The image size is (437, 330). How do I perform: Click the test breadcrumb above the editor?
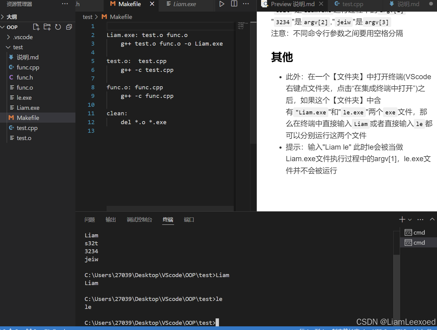click(x=87, y=17)
